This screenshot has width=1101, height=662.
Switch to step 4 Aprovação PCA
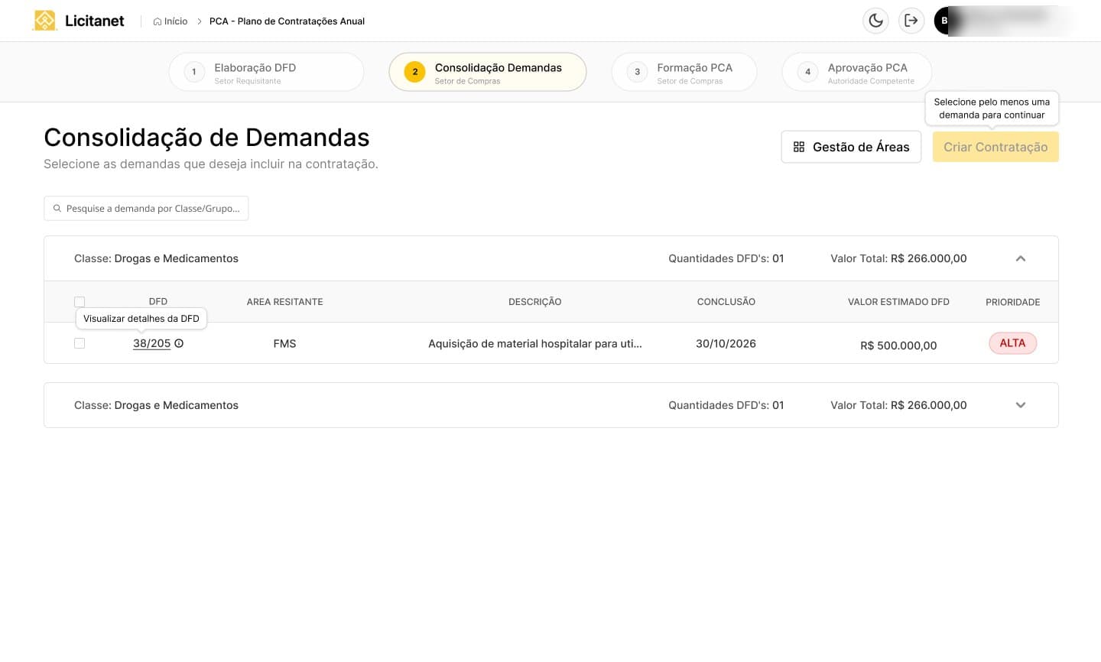(857, 72)
